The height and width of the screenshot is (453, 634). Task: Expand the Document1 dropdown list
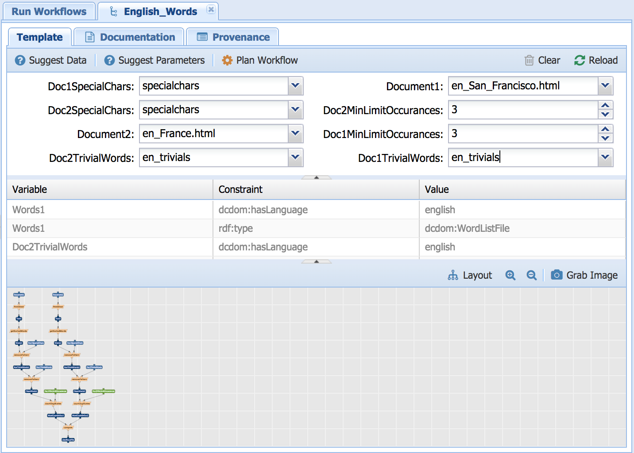[x=605, y=86]
